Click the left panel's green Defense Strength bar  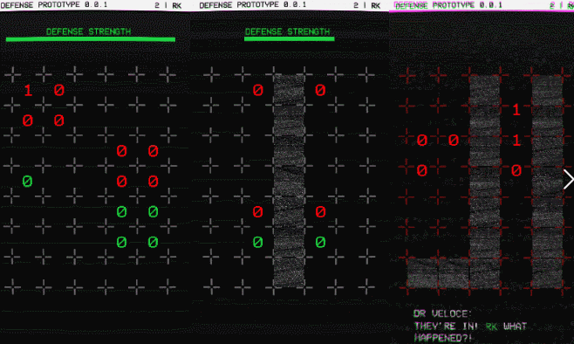[x=91, y=39]
